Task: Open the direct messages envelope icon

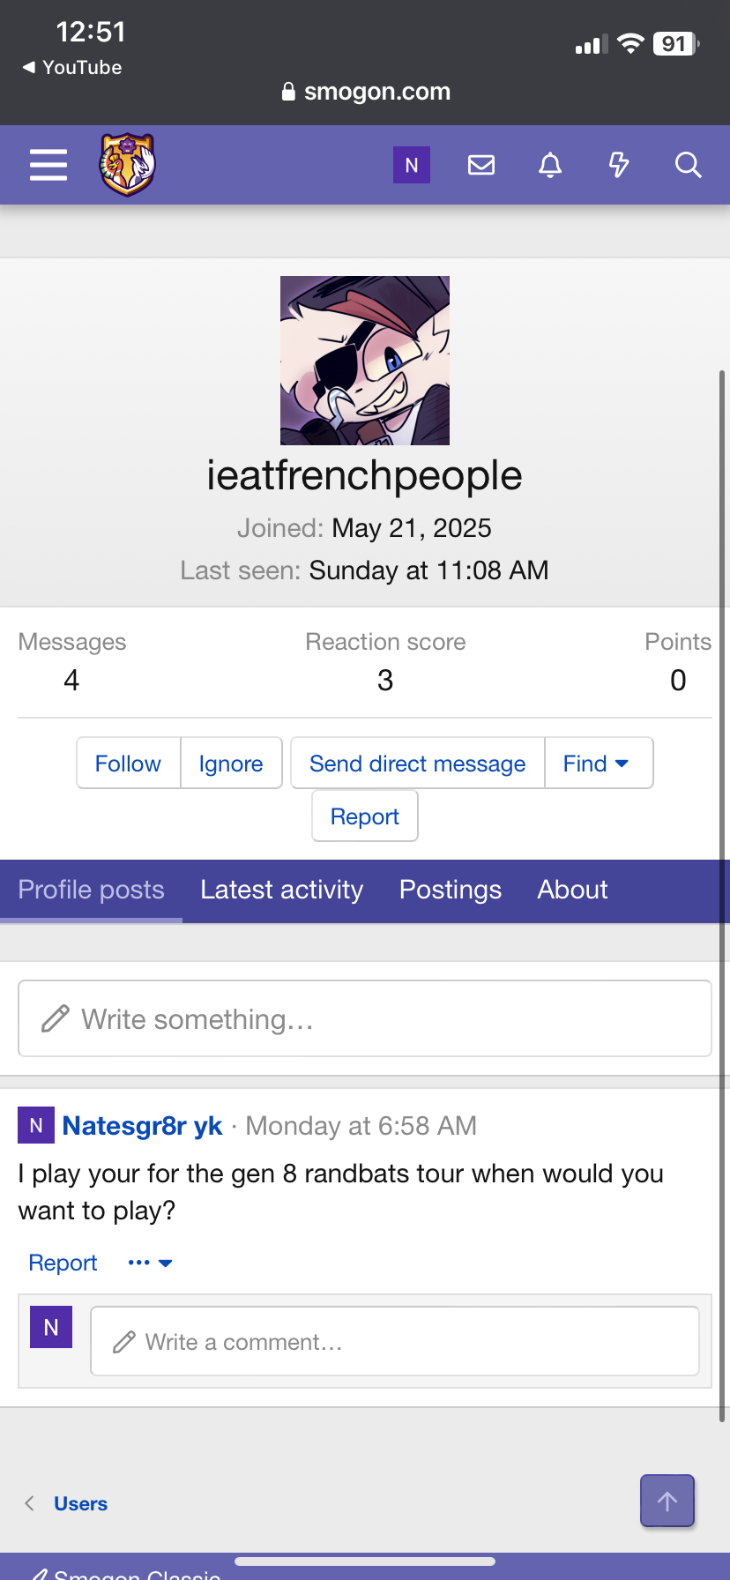Action: pos(481,165)
